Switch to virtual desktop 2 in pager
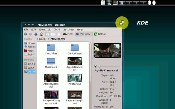175x109 pixels. [x=129, y=3]
